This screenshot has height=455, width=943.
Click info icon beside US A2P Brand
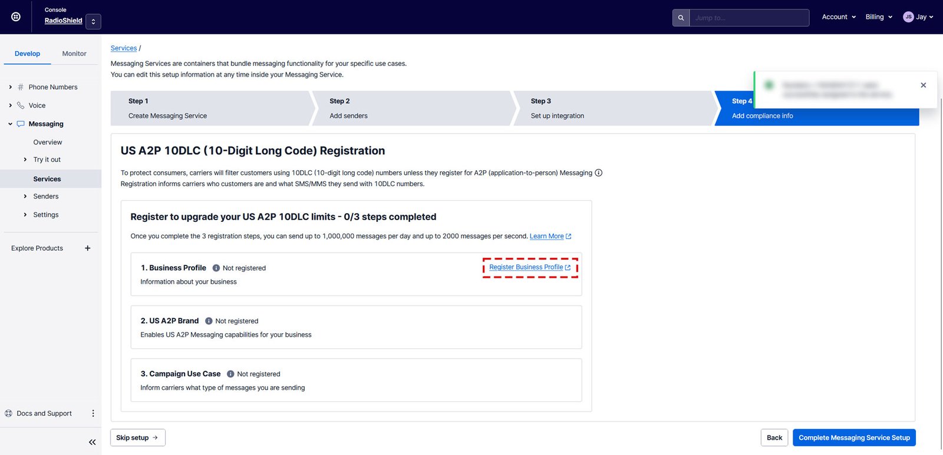(x=209, y=321)
